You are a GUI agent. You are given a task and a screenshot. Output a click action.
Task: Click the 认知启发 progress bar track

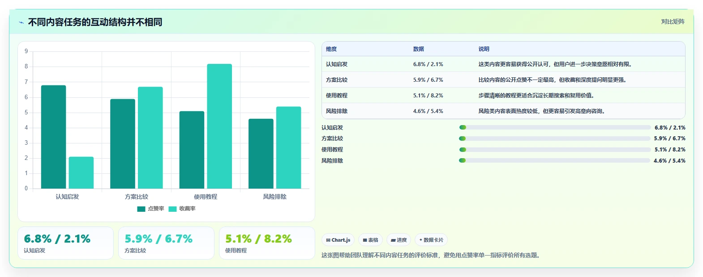(x=555, y=127)
